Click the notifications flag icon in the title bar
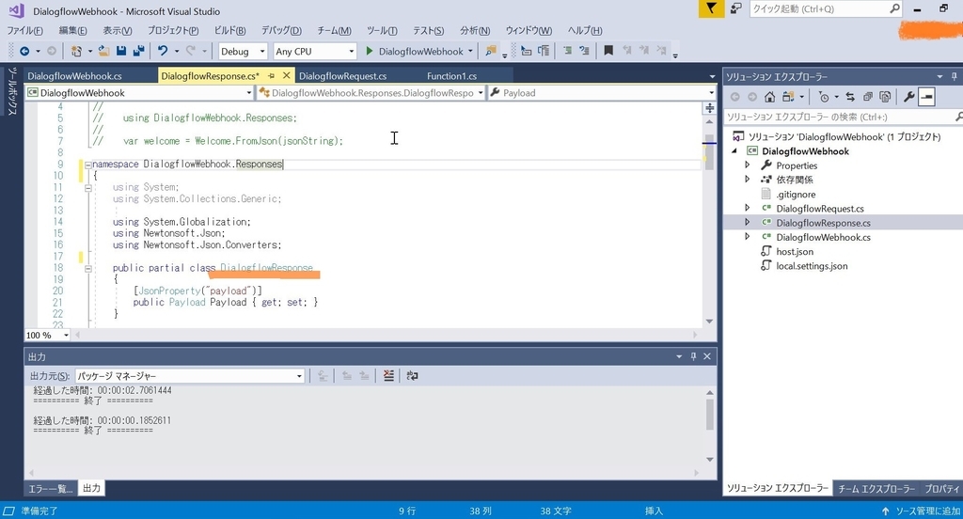963x519 pixels. pos(711,8)
